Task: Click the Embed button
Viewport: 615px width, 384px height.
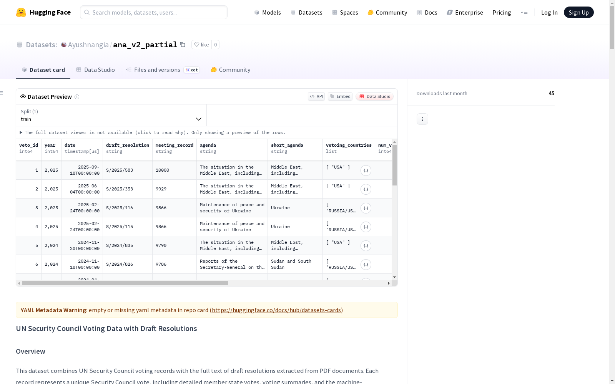Action: pyautogui.click(x=340, y=96)
